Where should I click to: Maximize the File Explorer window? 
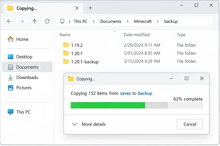click(196, 5)
